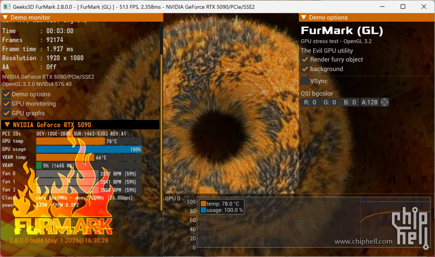This screenshot has width=435, height=257.
Task: Enable the VSync checkbox
Action: 305,81
